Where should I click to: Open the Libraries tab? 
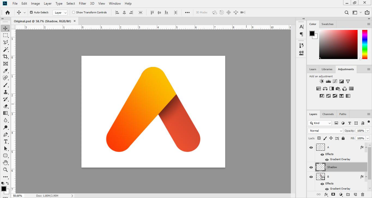click(x=327, y=69)
